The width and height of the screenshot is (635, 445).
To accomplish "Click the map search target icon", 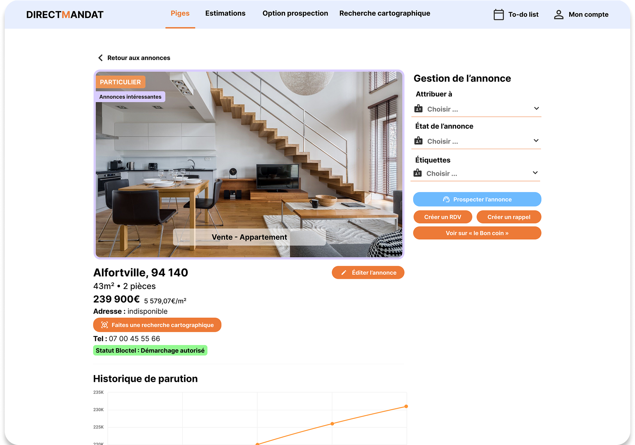I will click(105, 325).
